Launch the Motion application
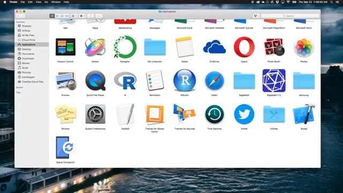The height and width of the screenshot is (193, 343). click(95, 47)
